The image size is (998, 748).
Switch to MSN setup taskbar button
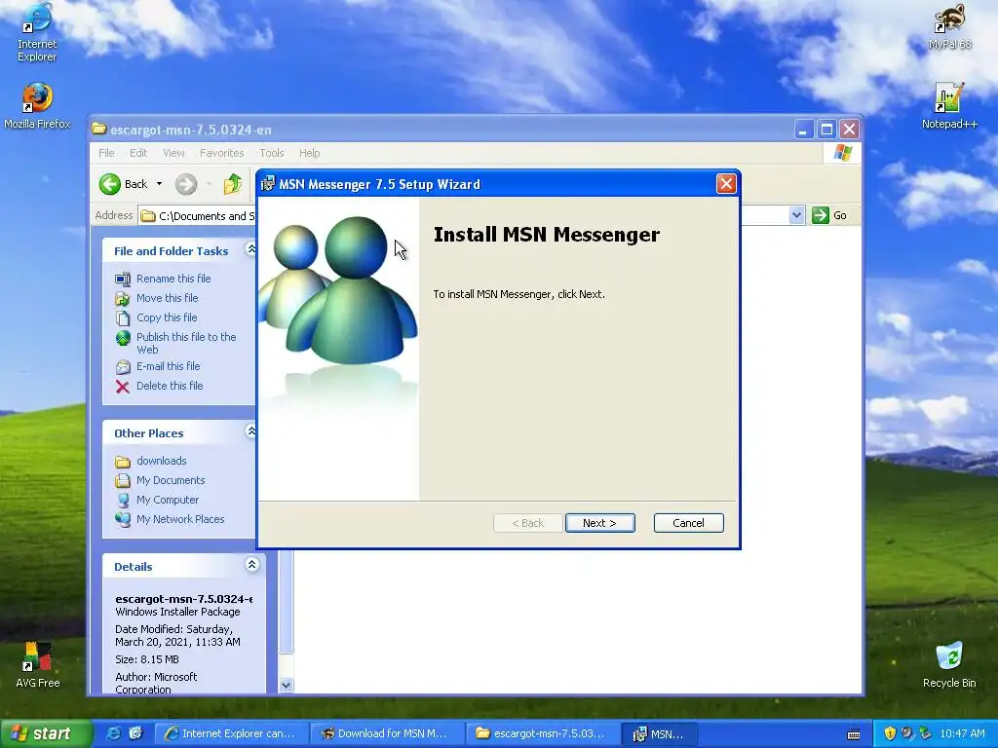[658, 733]
